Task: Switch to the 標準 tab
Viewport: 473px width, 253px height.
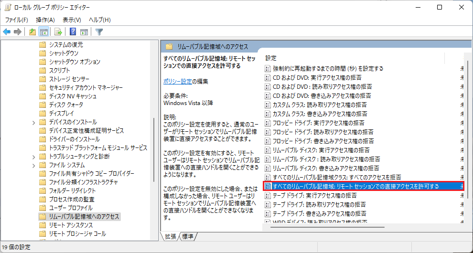Action: tap(187, 237)
